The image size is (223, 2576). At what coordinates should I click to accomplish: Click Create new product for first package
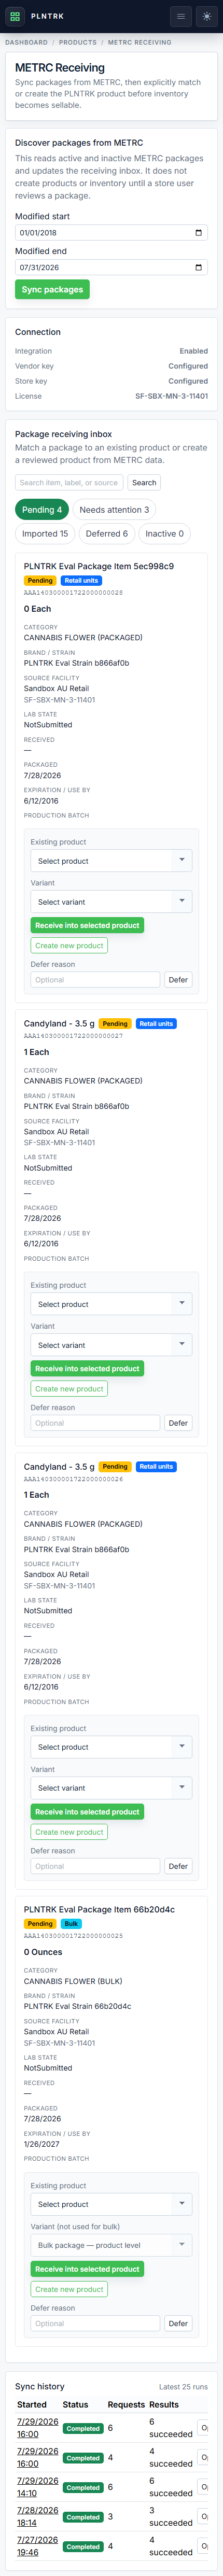(x=69, y=946)
